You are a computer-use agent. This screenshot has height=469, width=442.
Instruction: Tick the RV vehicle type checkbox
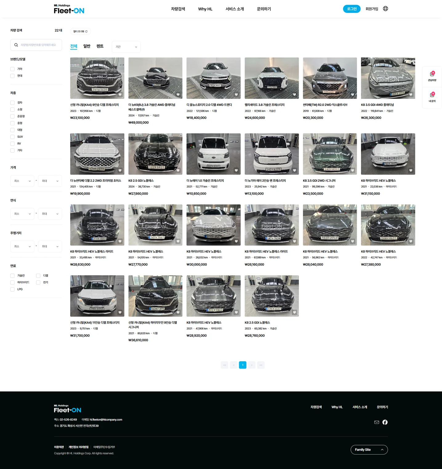[x=12, y=144]
